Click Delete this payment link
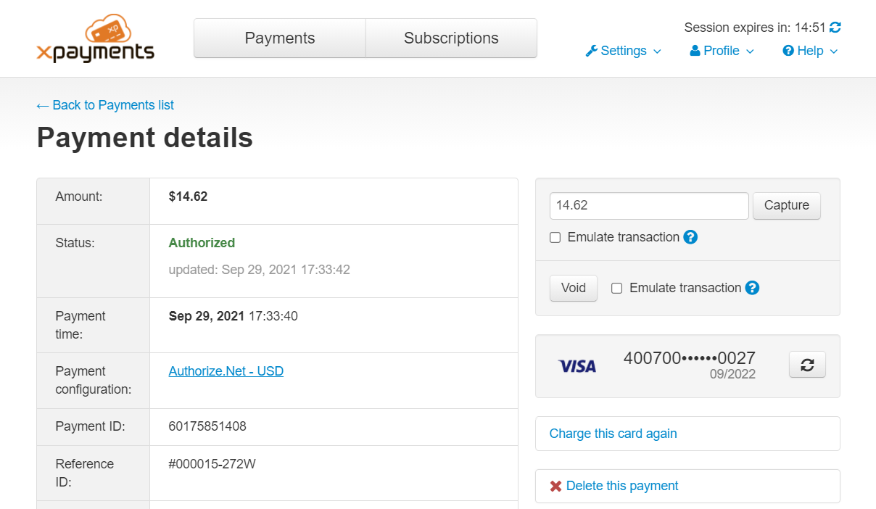Screen dimensions: 876x509 coord(622,486)
